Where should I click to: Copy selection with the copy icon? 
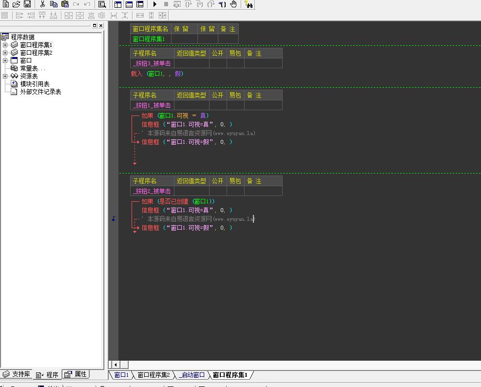(x=54, y=4)
